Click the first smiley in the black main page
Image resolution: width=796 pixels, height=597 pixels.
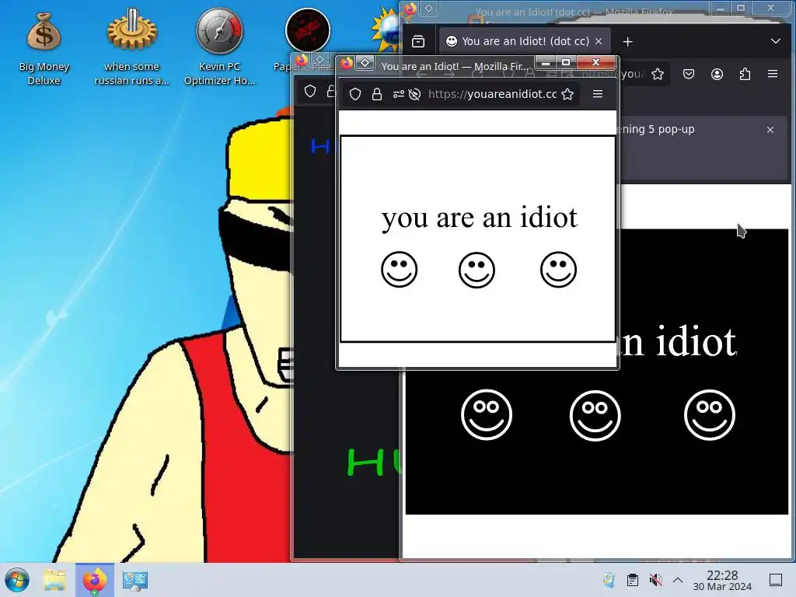[x=487, y=415]
